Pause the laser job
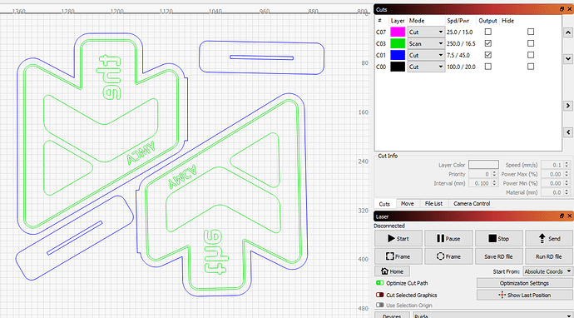 point(448,238)
